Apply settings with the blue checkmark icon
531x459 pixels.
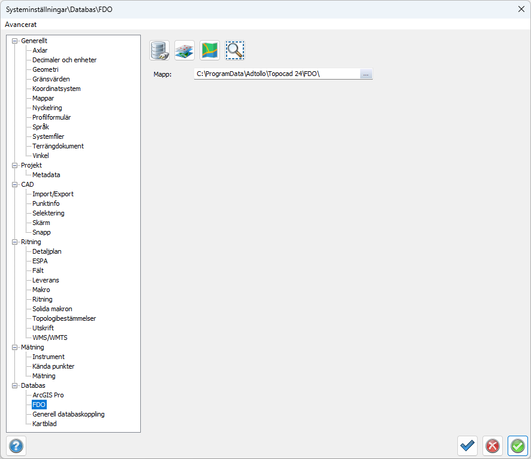(467, 446)
